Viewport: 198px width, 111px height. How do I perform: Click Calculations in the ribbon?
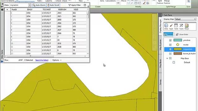(110, 1)
